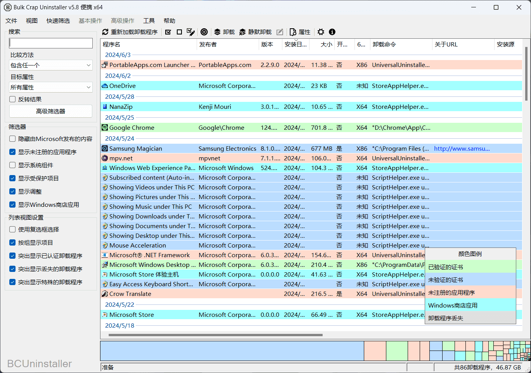Disable 显示Windows商店应用 checkbox
Image resolution: width=531 pixels, height=373 pixels.
pyautogui.click(x=12, y=205)
